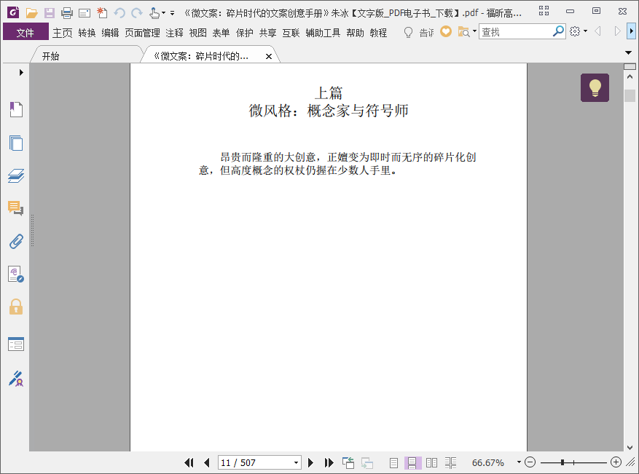
Task: Print the document via printer icon
Action: [67, 13]
